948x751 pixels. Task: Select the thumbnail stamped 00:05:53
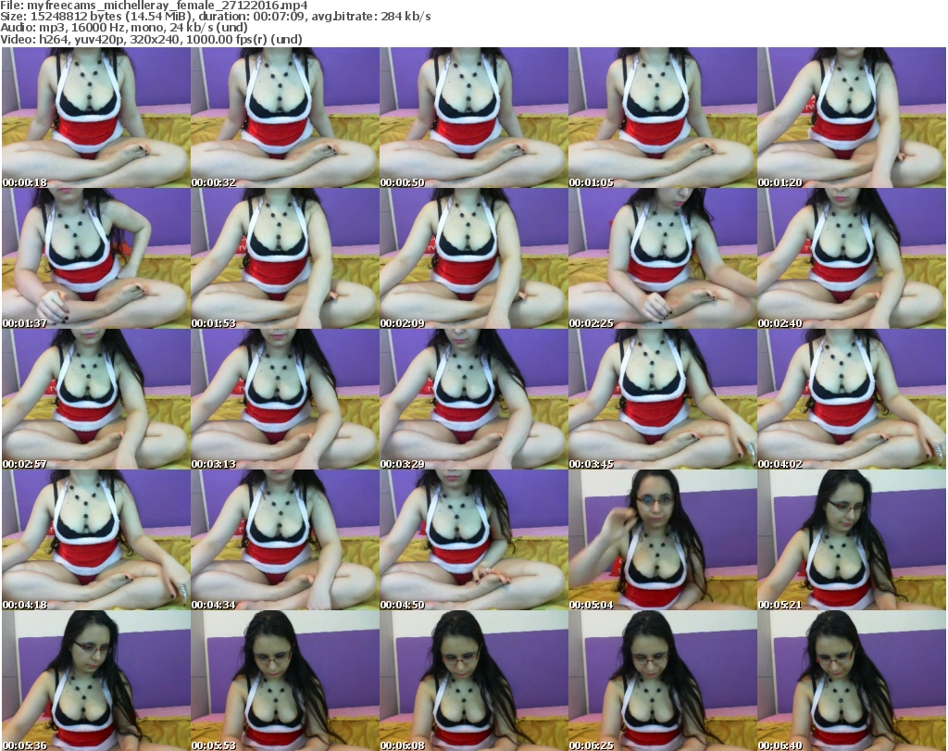(285, 681)
